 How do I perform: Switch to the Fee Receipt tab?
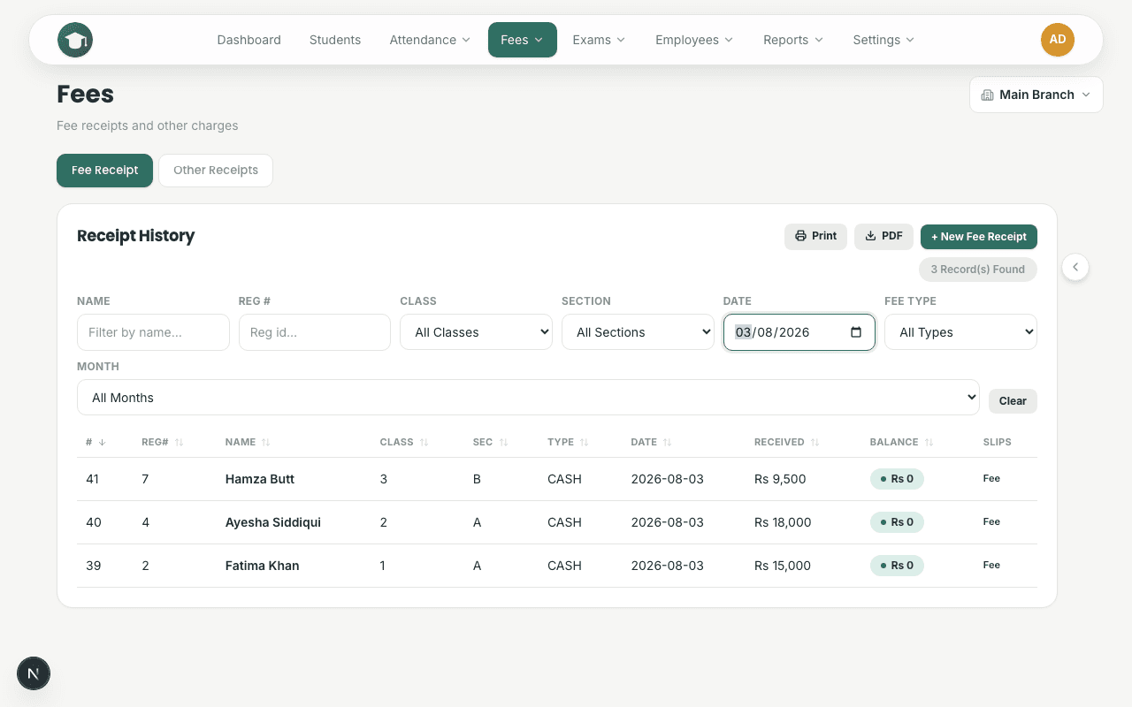pos(104,171)
